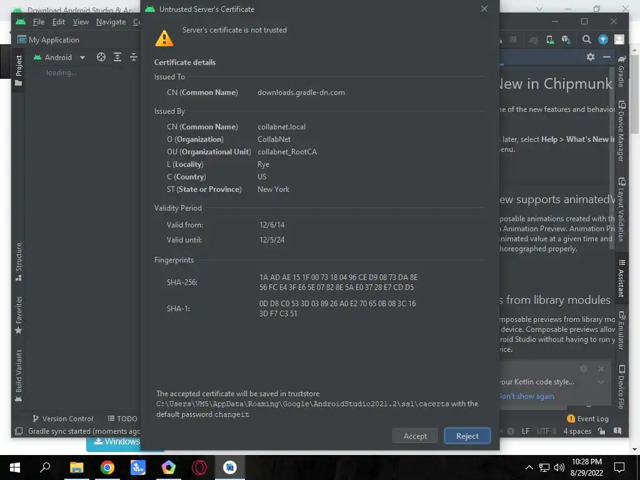Click the IDE error notification icon in status bar
Screen dimensions: 640x480
pos(617,431)
